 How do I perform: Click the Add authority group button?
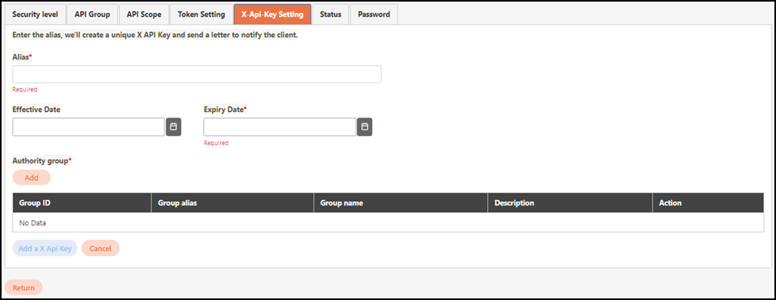pos(32,178)
